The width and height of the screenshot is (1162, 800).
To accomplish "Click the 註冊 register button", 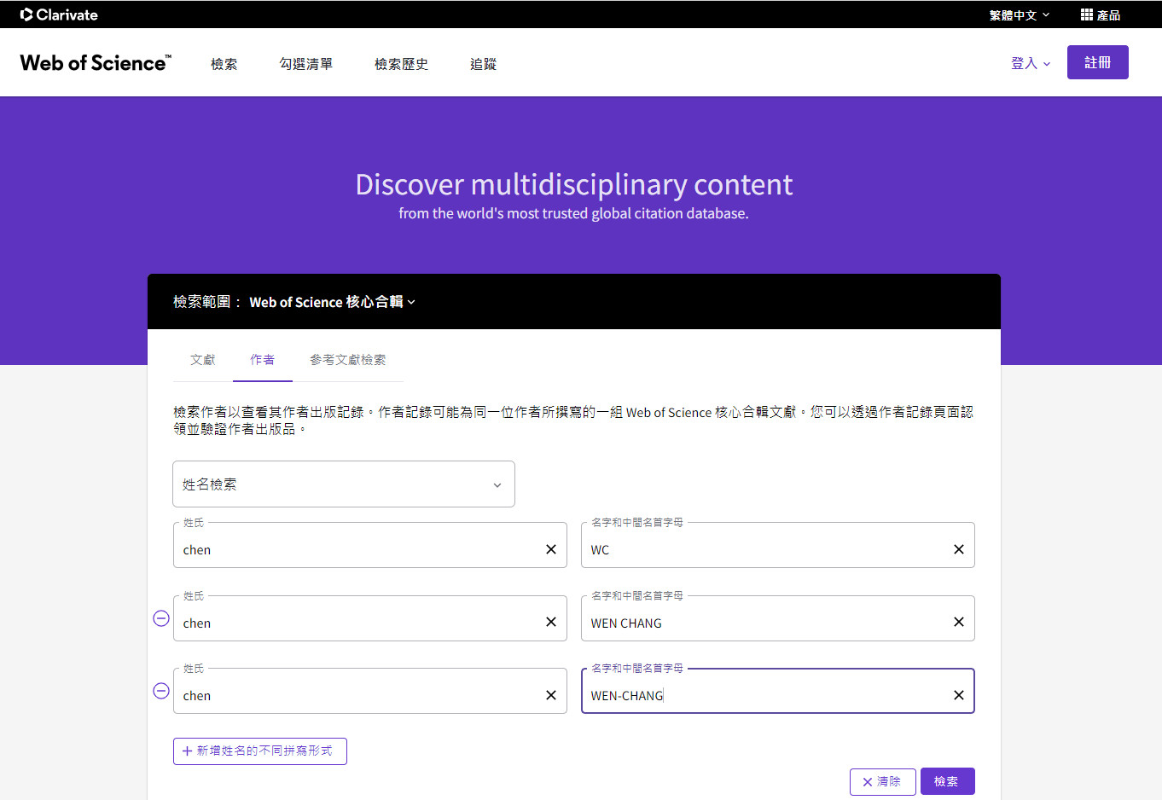I will 1098,62.
